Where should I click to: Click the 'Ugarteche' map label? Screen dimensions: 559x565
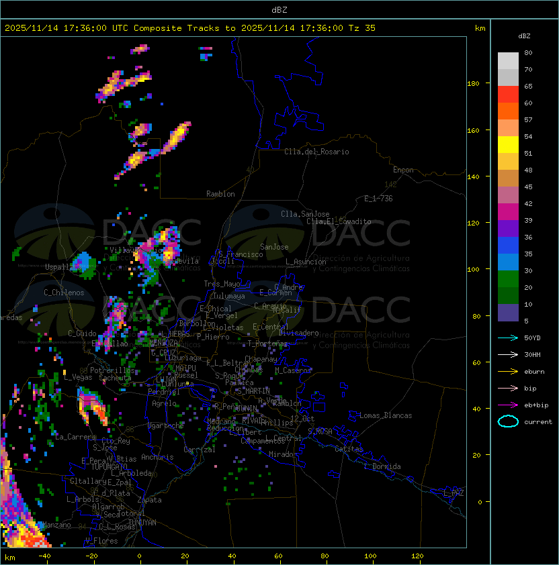click(x=166, y=425)
